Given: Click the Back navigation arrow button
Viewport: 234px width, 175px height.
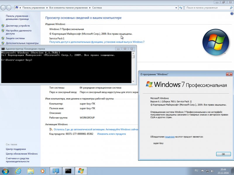Looking at the screenshot, I should click(x=3, y=8).
